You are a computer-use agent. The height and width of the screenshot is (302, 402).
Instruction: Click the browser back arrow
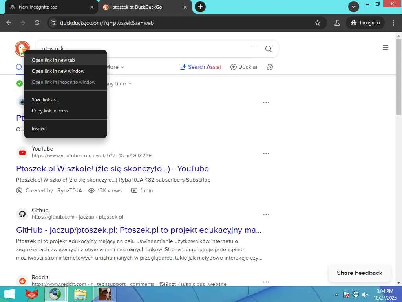[x=9, y=23]
